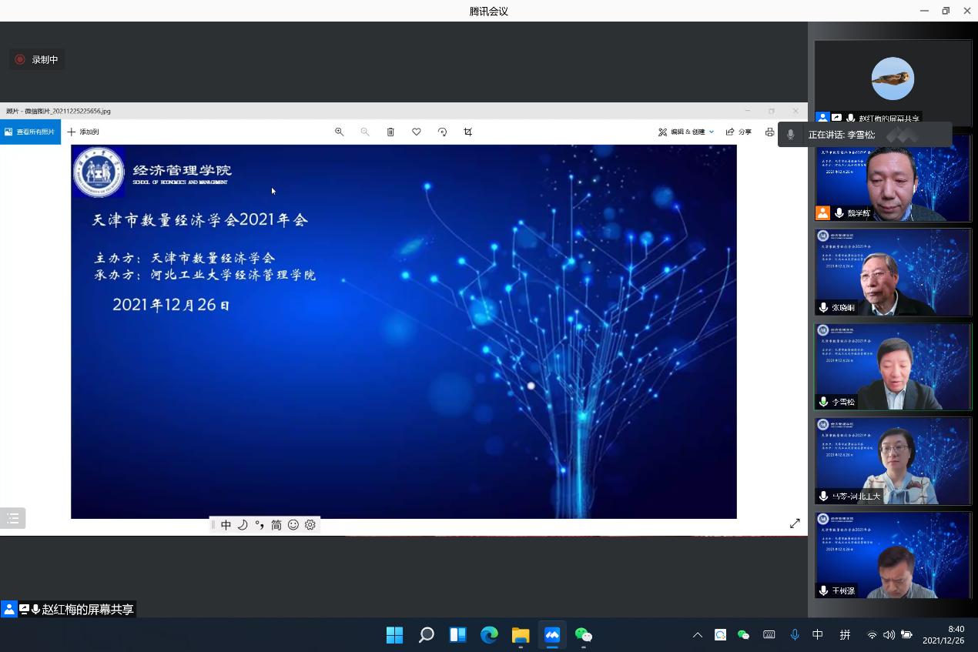Mute the microphone of participant 张晓峒

coord(822,307)
